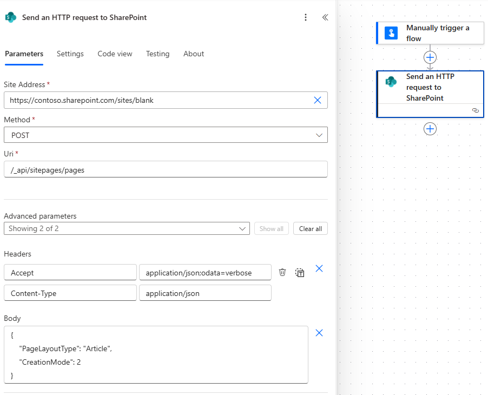Screen dimensions: 488x395
Task: Click the SharePoint logo in the panel header
Action: pos(11,17)
